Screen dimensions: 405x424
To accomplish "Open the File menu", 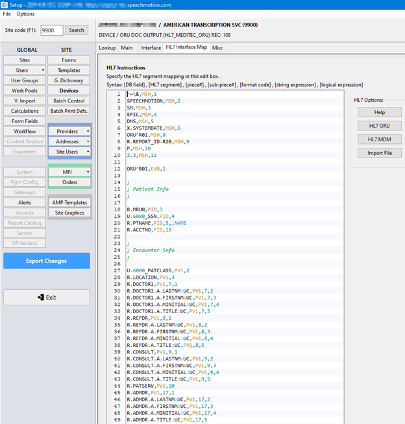I will [x=6, y=14].
